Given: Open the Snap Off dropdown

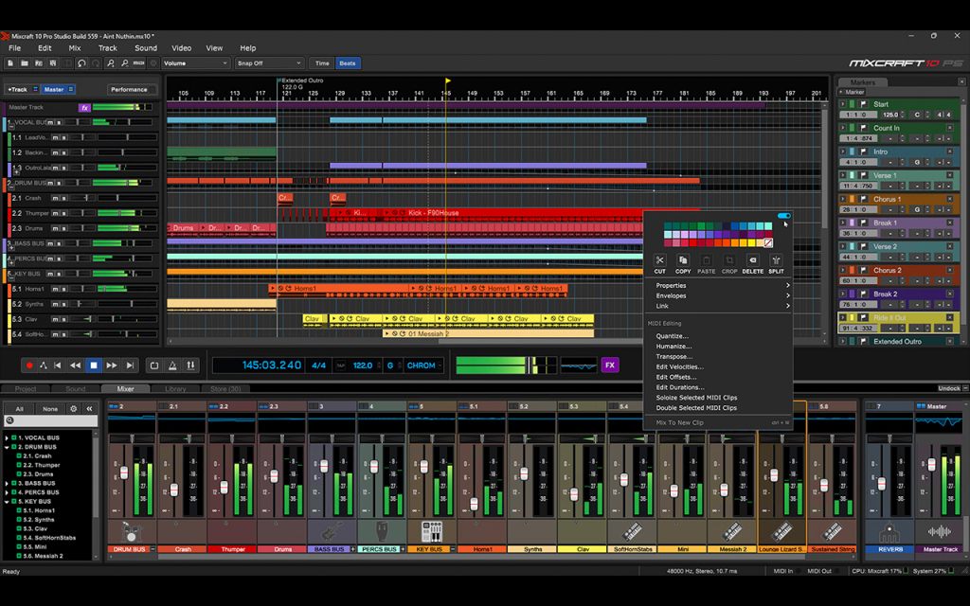Looking at the screenshot, I should (x=269, y=63).
